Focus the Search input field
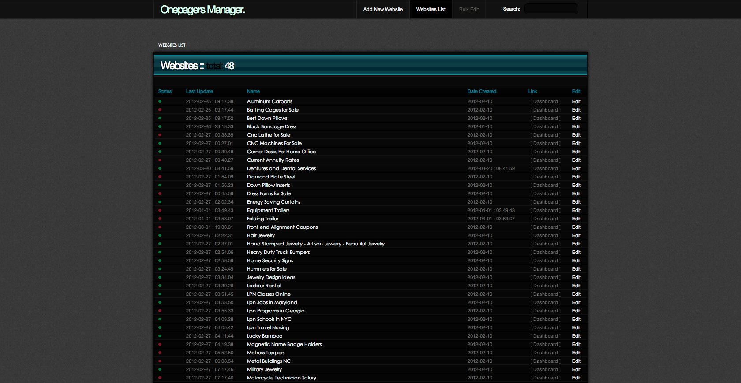The height and width of the screenshot is (383, 741). [x=551, y=9]
